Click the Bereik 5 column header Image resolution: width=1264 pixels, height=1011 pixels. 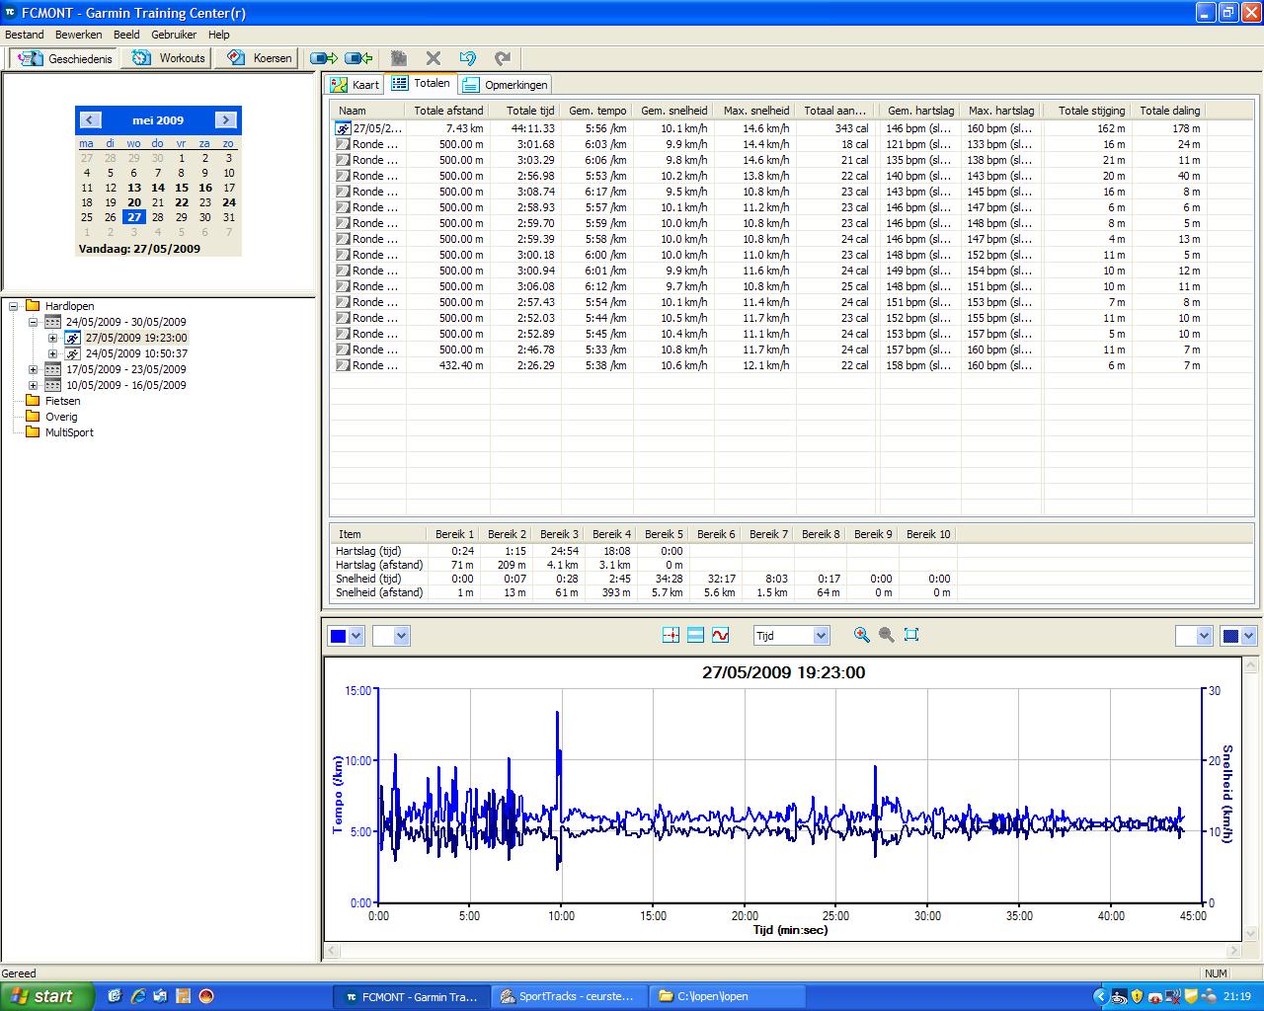point(664,534)
